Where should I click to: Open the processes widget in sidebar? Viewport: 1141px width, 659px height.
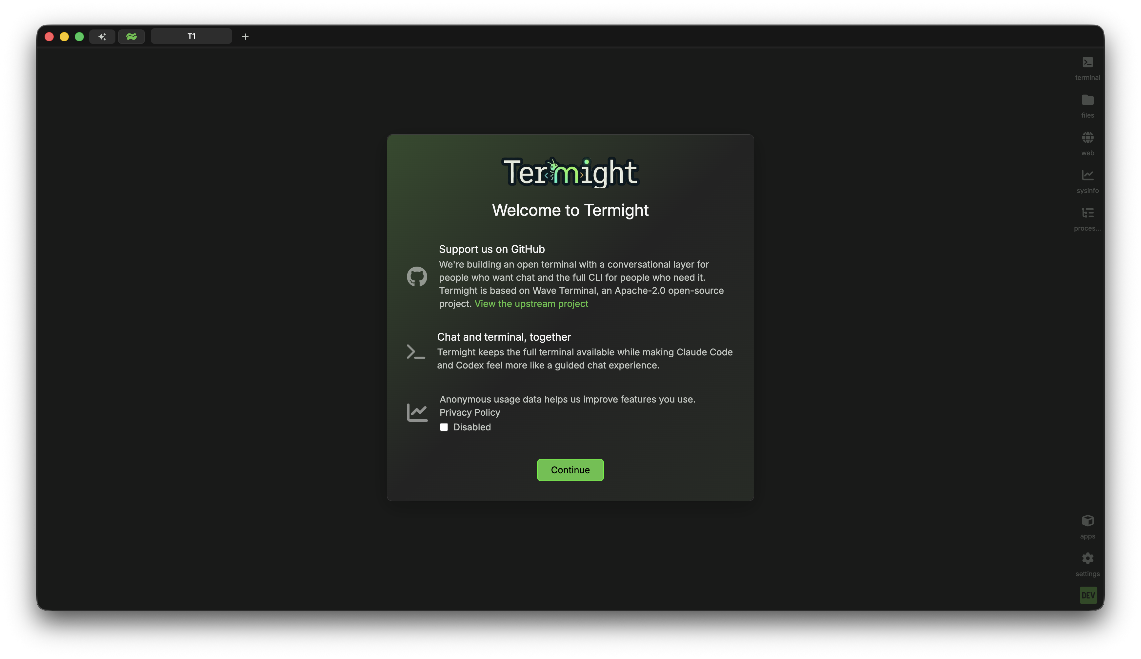[1087, 219]
